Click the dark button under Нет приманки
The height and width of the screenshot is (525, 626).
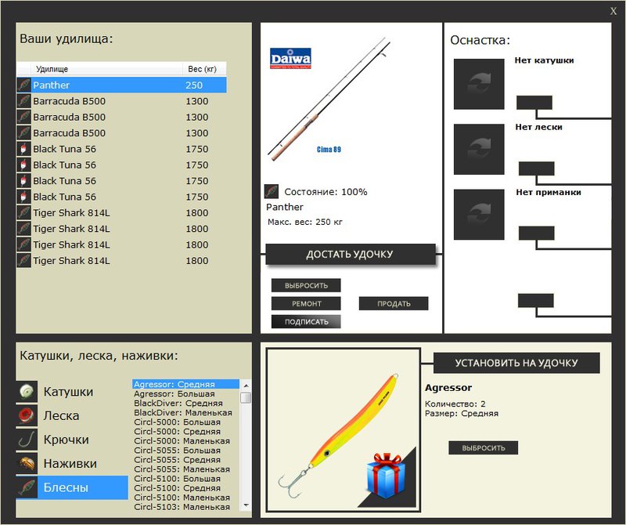pos(536,233)
